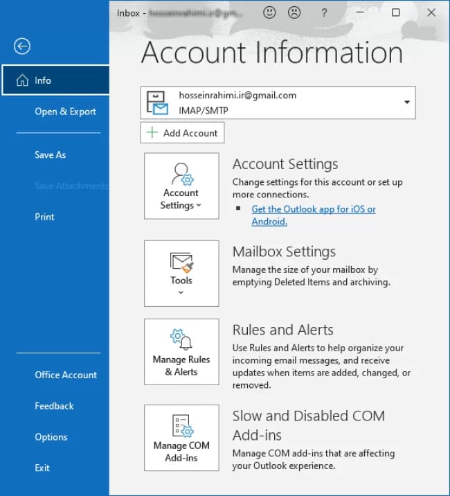This screenshot has height=496, width=450.
Task: Click the Rules and Alerts heading
Action: click(283, 330)
